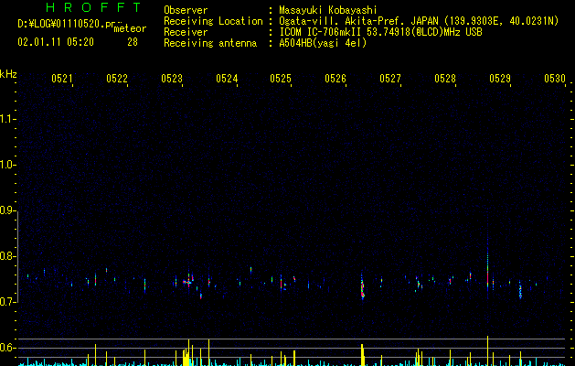The height and width of the screenshot is (366, 575).
Task: Click the 0.6 kHz axis label
Action: (7, 348)
